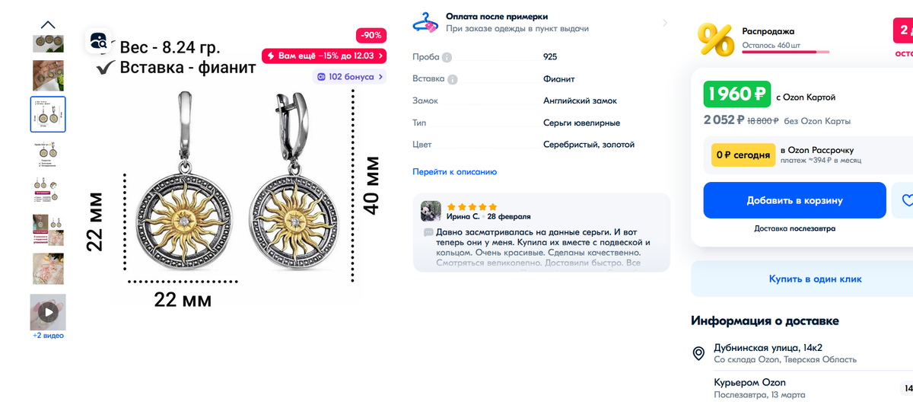Click the Распродажа stock progress bar
The width and height of the screenshot is (913, 405).
(x=786, y=52)
